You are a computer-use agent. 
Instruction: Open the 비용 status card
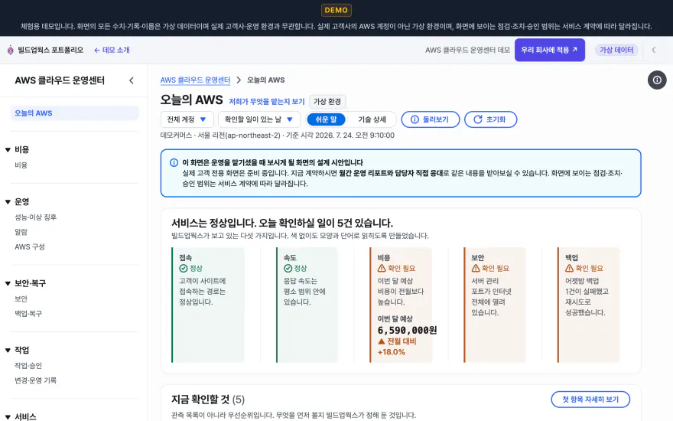point(401,305)
